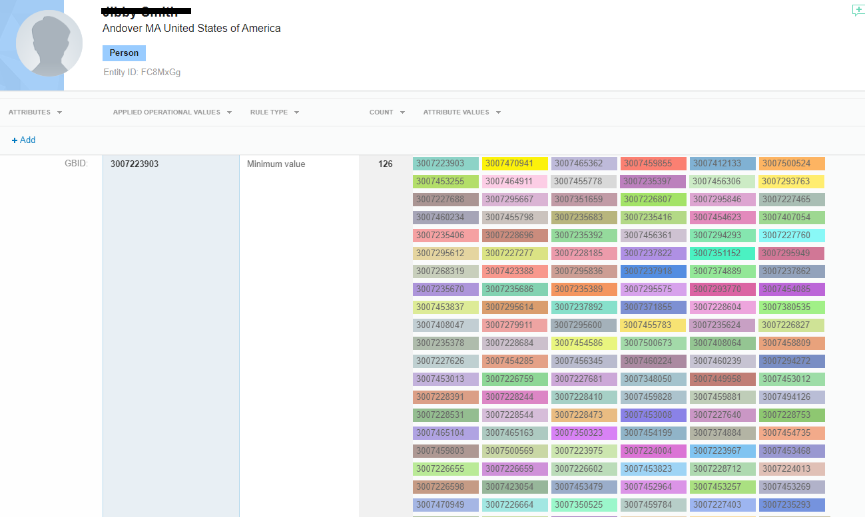The width and height of the screenshot is (865, 517).
Task: Select the swatch labeled 3007458809
Action: click(x=792, y=343)
